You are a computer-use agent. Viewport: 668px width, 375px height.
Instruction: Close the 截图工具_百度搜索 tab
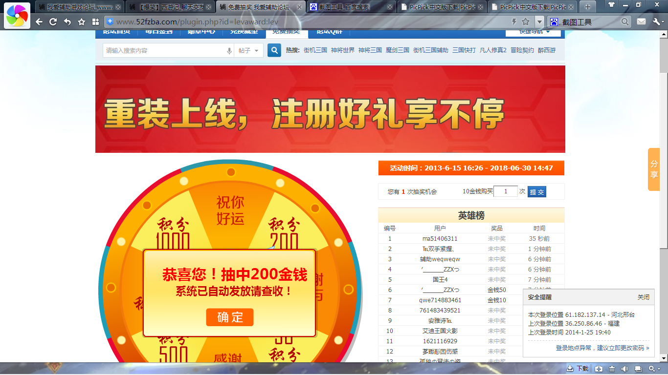click(390, 7)
